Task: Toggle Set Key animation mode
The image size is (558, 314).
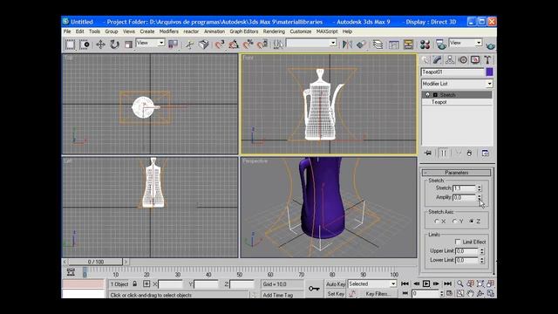Action: coord(336,294)
